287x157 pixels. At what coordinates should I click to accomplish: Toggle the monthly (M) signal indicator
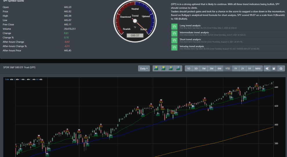[x=156, y=69]
